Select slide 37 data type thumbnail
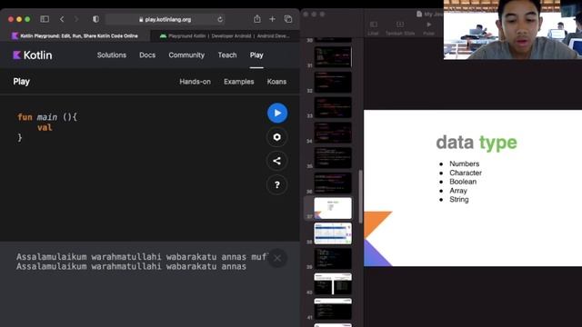Screen dimensions: 582x327 pyautogui.click(x=333, y=208)
